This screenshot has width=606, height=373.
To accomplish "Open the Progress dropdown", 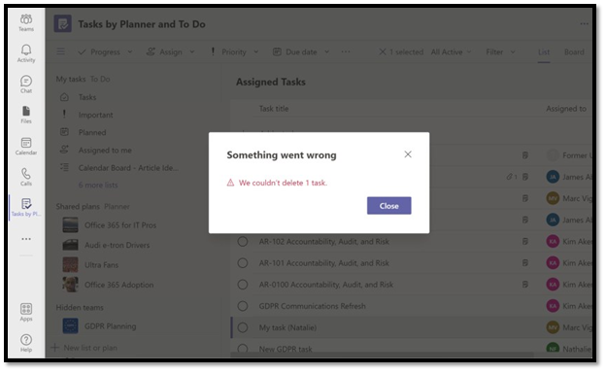I will (105, 51).
